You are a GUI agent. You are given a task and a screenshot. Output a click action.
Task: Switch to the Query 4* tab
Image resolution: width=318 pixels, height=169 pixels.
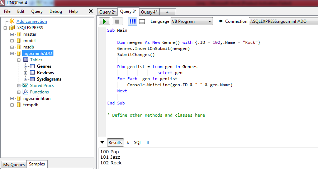(x=149, y=12)
